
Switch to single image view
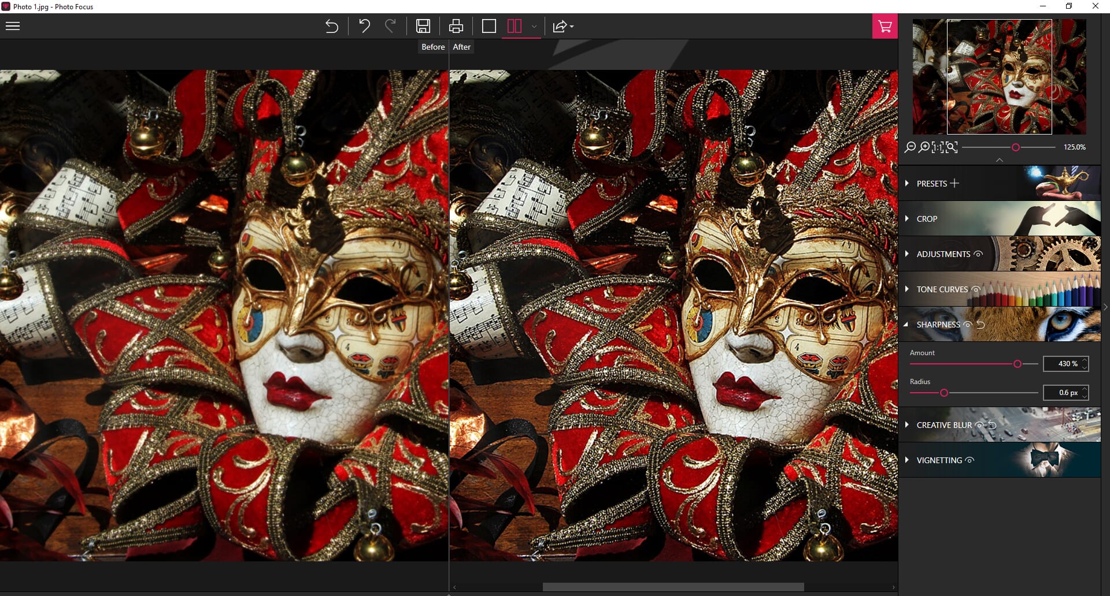point(489,26)
